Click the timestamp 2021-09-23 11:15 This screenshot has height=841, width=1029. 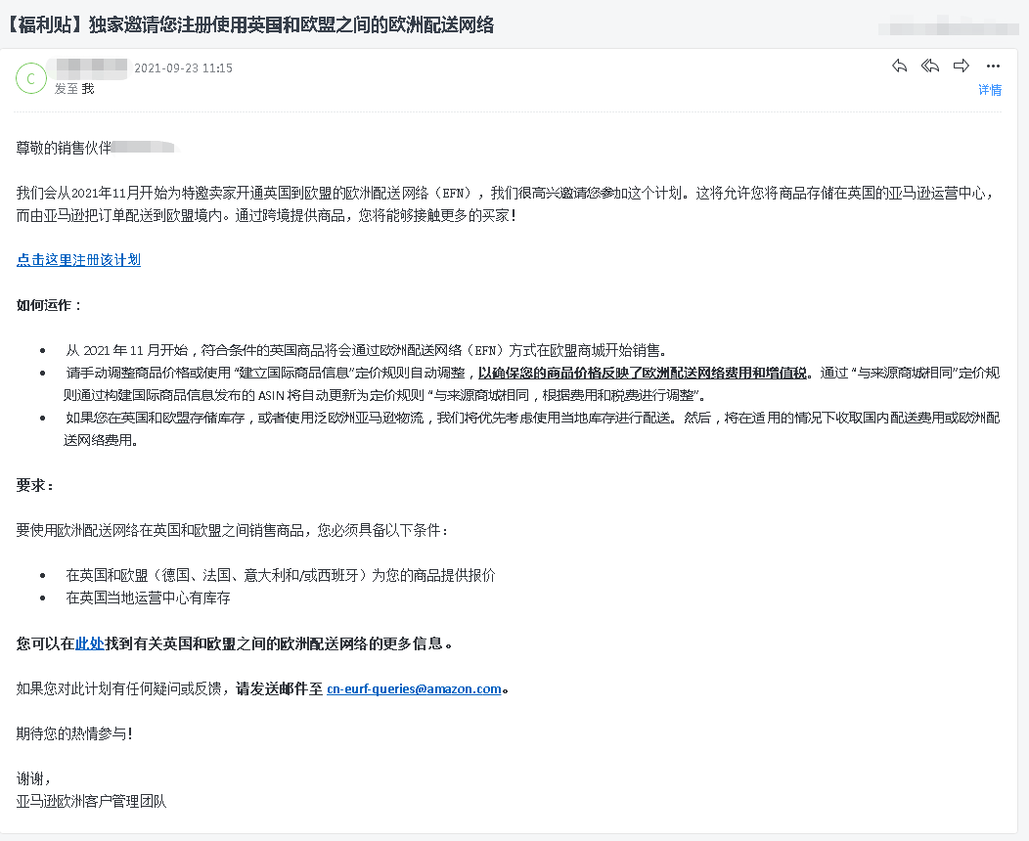(185, 67)
